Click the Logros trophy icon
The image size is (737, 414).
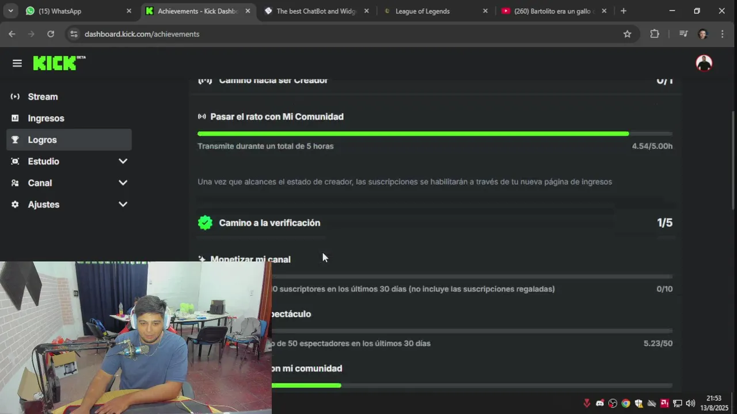click(x=15, y=140)
